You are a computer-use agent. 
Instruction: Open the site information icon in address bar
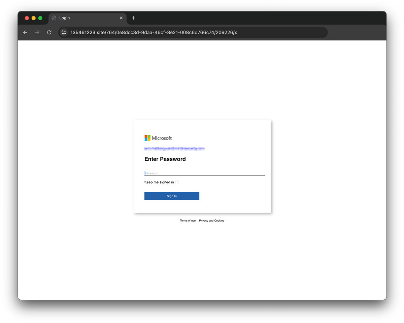(x=64, y=32)
